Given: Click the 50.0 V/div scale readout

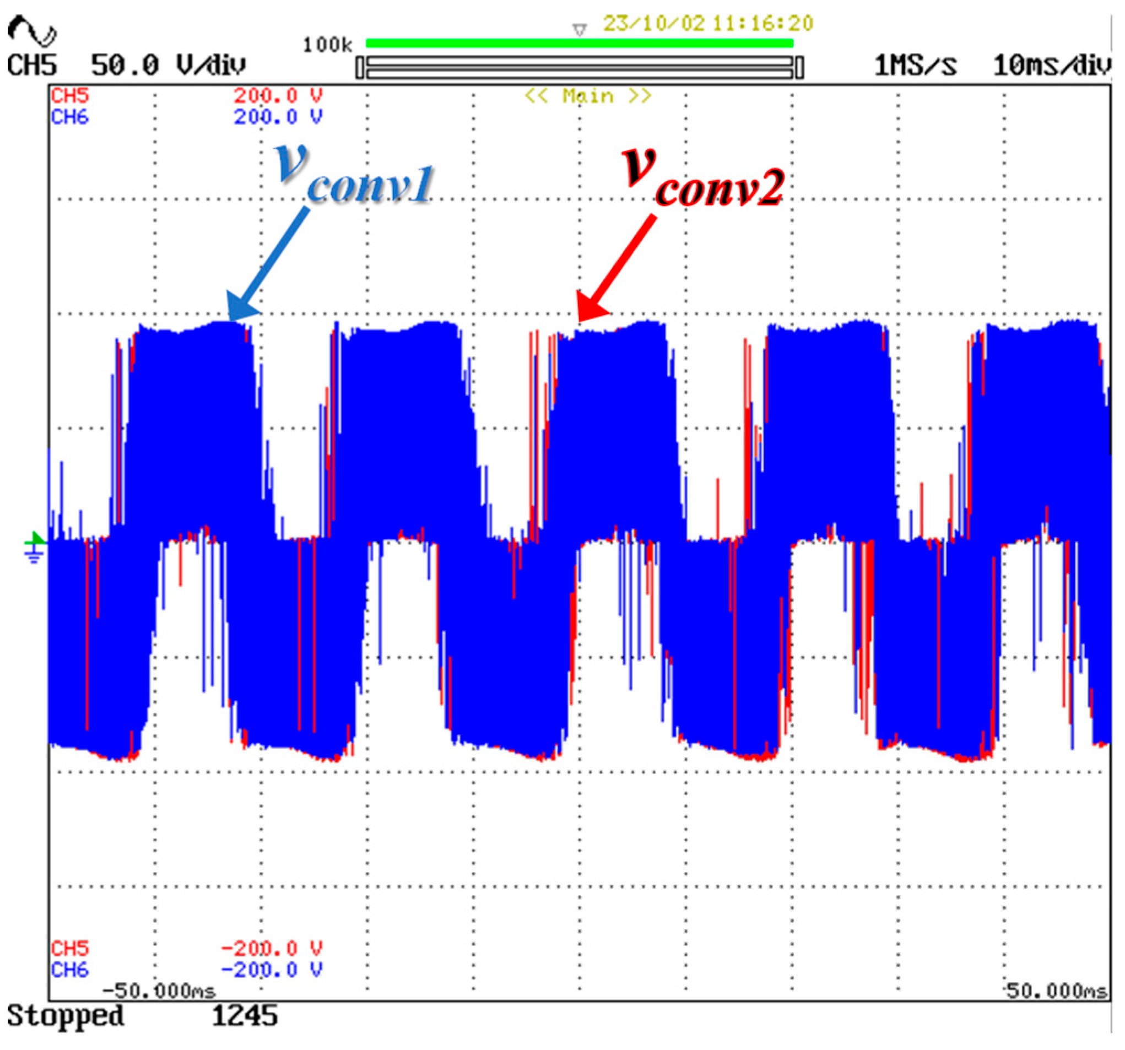Looking at the screenshot, I should click(168, 66).
